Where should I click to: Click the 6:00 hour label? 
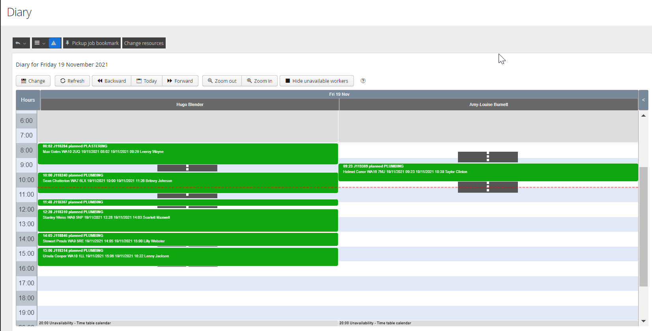click(x=26, y=121)
